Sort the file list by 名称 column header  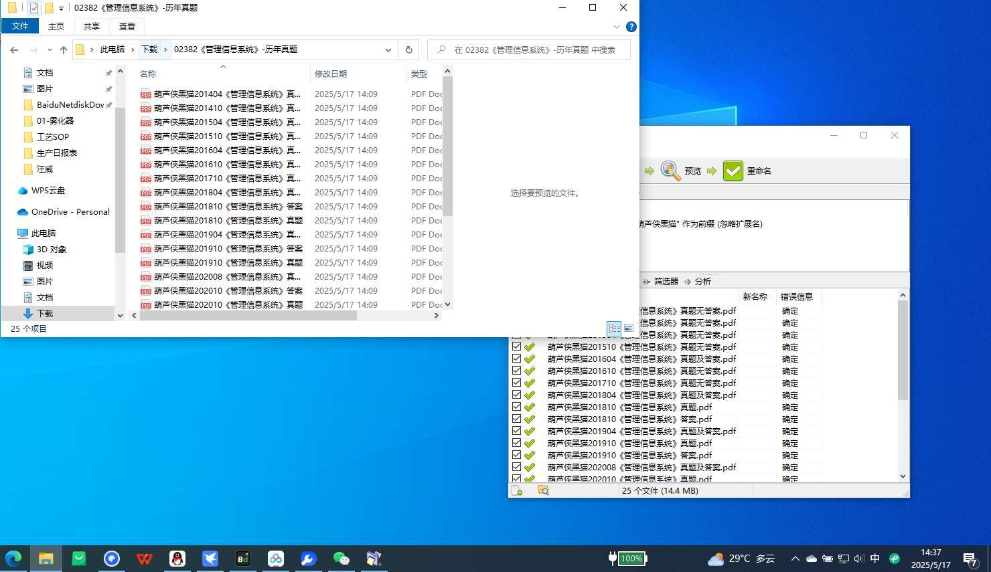pos(223,74)
